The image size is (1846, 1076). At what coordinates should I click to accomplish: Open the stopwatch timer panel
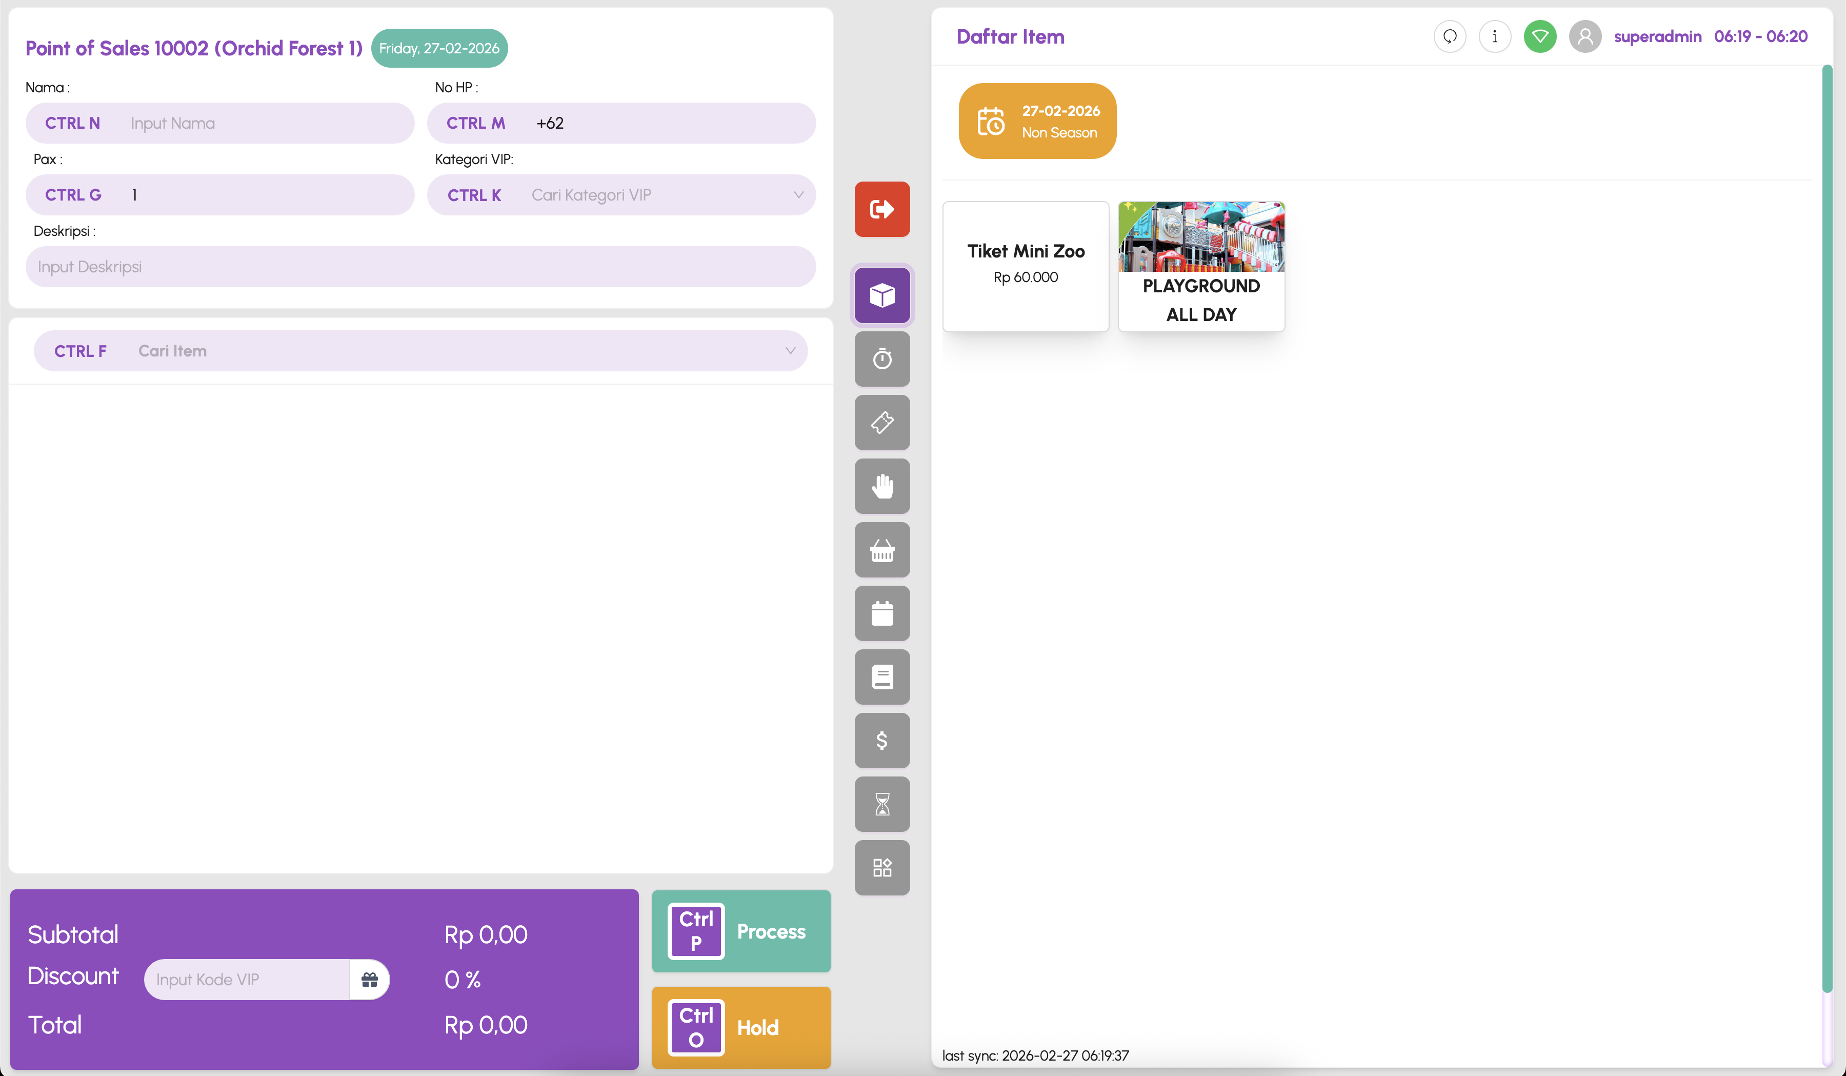(x=882, y=359)
